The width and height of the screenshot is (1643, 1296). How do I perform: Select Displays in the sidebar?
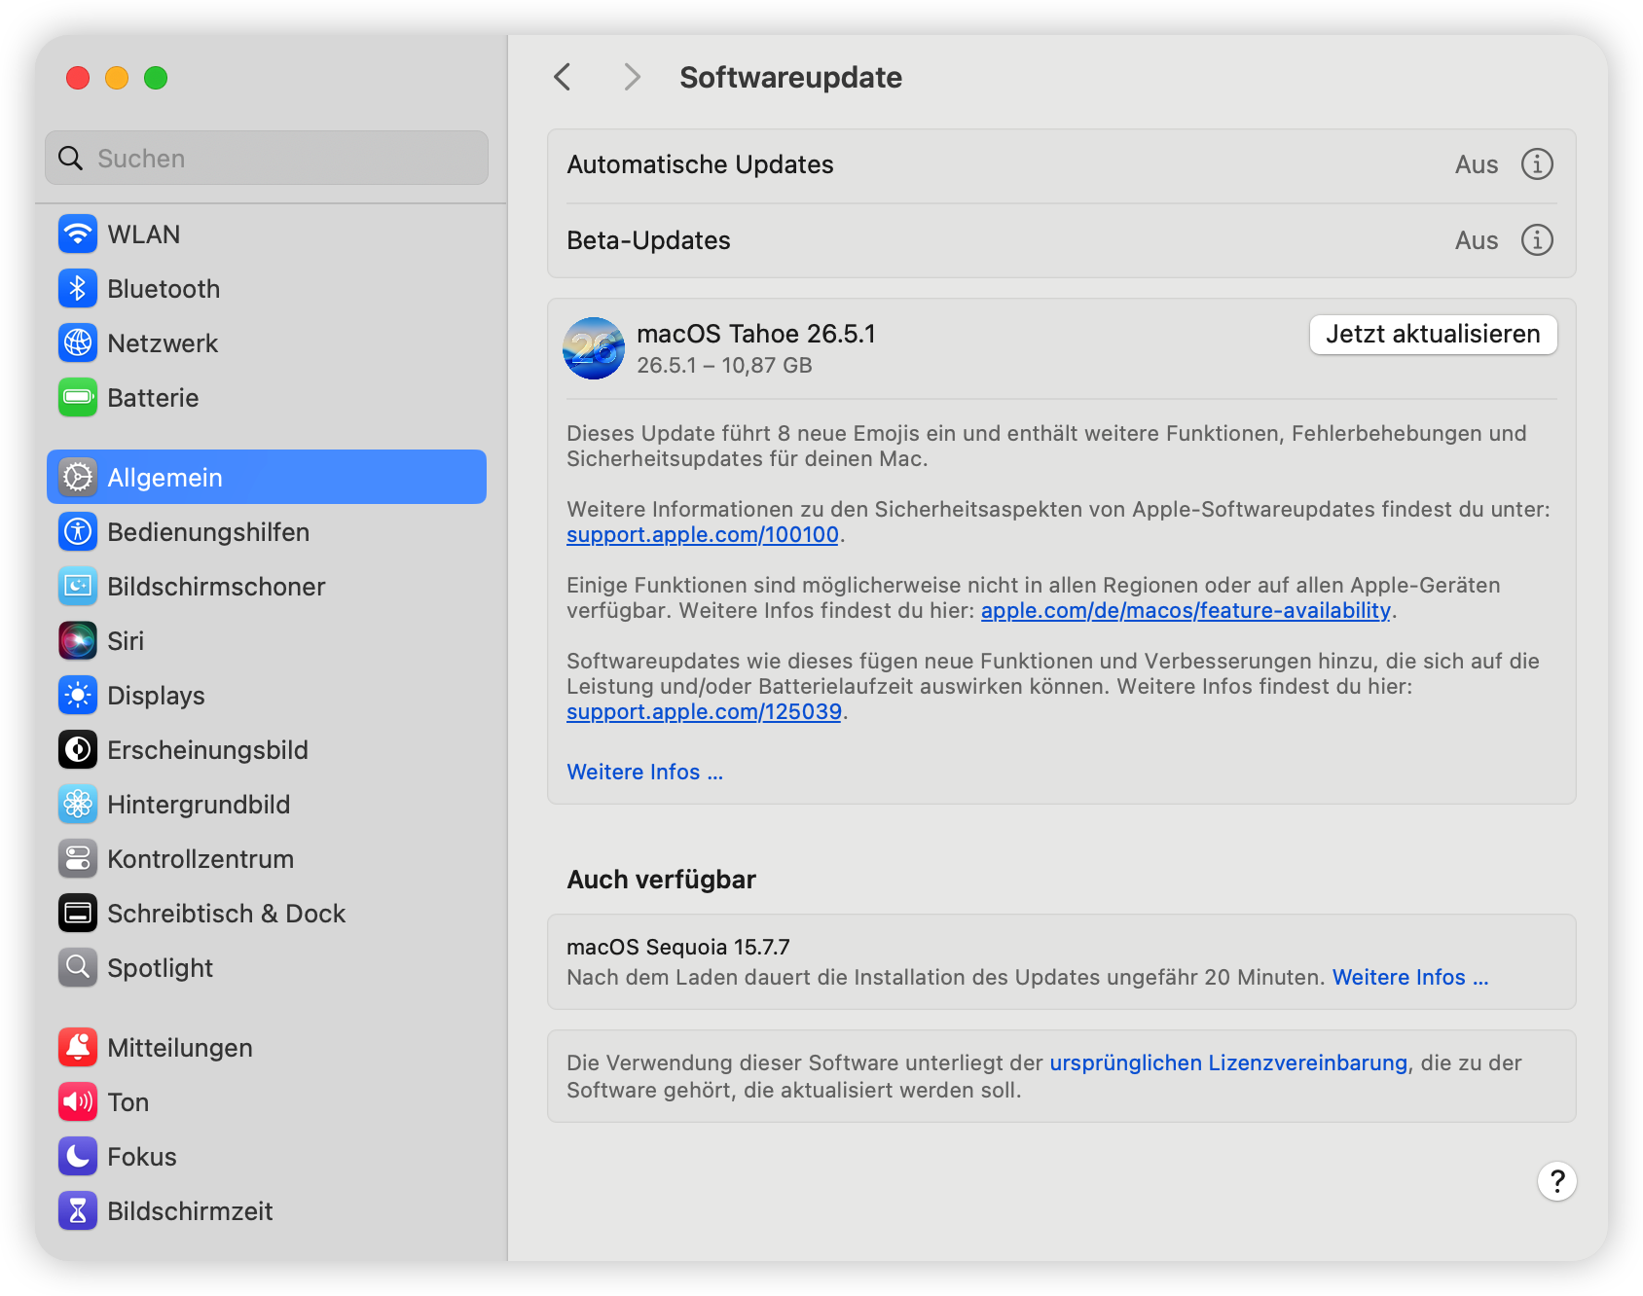156,696
